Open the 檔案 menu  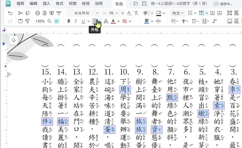click(x=20, y=4)
